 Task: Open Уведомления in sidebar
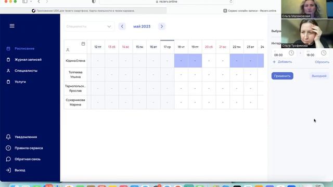pyautogui.click(x=25, y=137)
